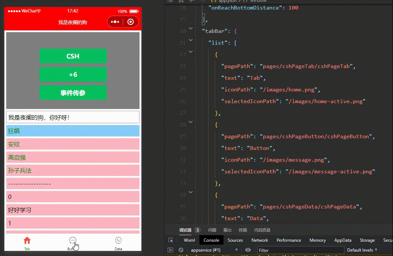
Task: Click the "pages/cshPageData/cshPageData" path
Action: click(309, 207)
